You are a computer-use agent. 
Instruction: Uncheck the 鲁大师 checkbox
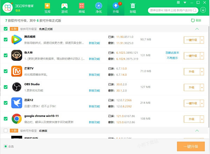[x=6, y=55]
